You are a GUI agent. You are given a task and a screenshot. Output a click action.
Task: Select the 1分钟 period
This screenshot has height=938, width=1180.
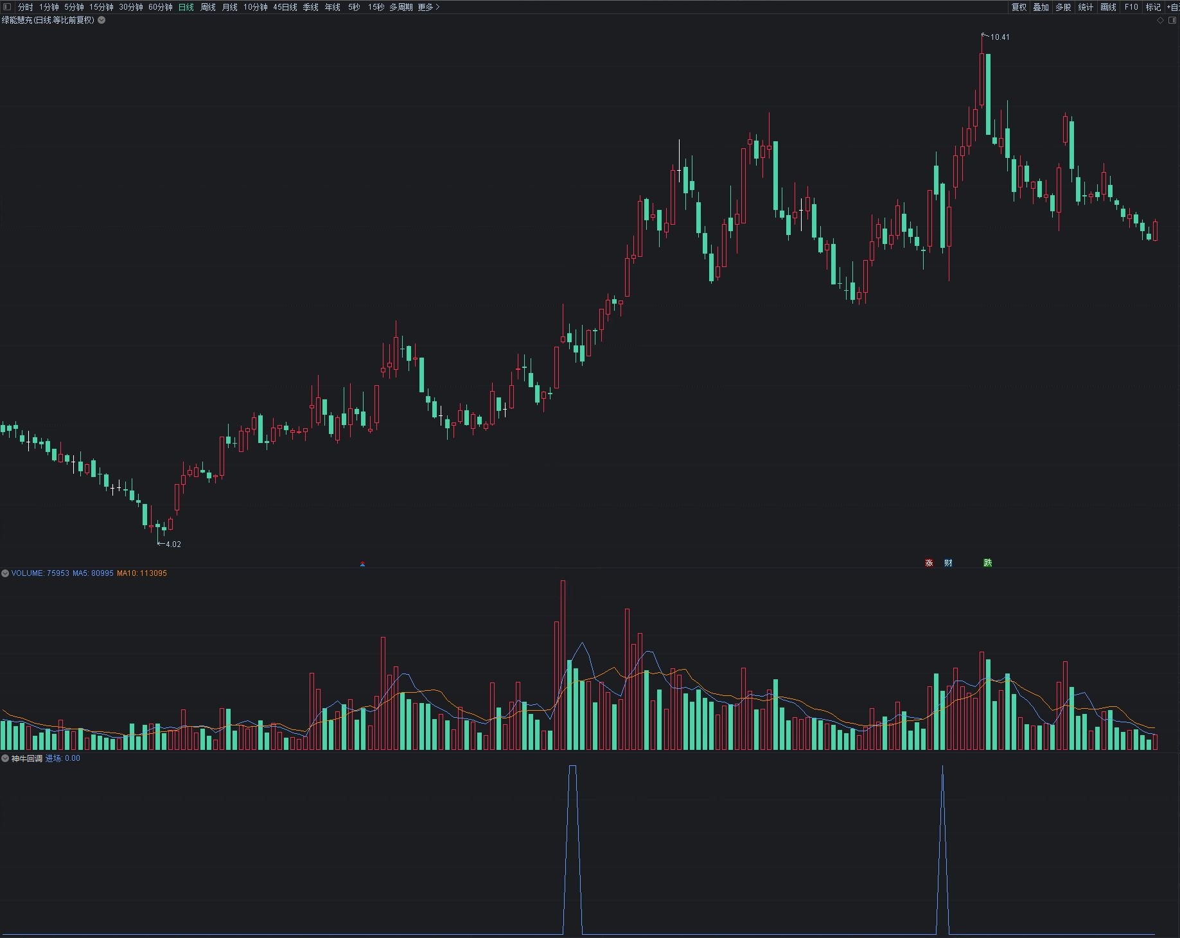point(49,7)
